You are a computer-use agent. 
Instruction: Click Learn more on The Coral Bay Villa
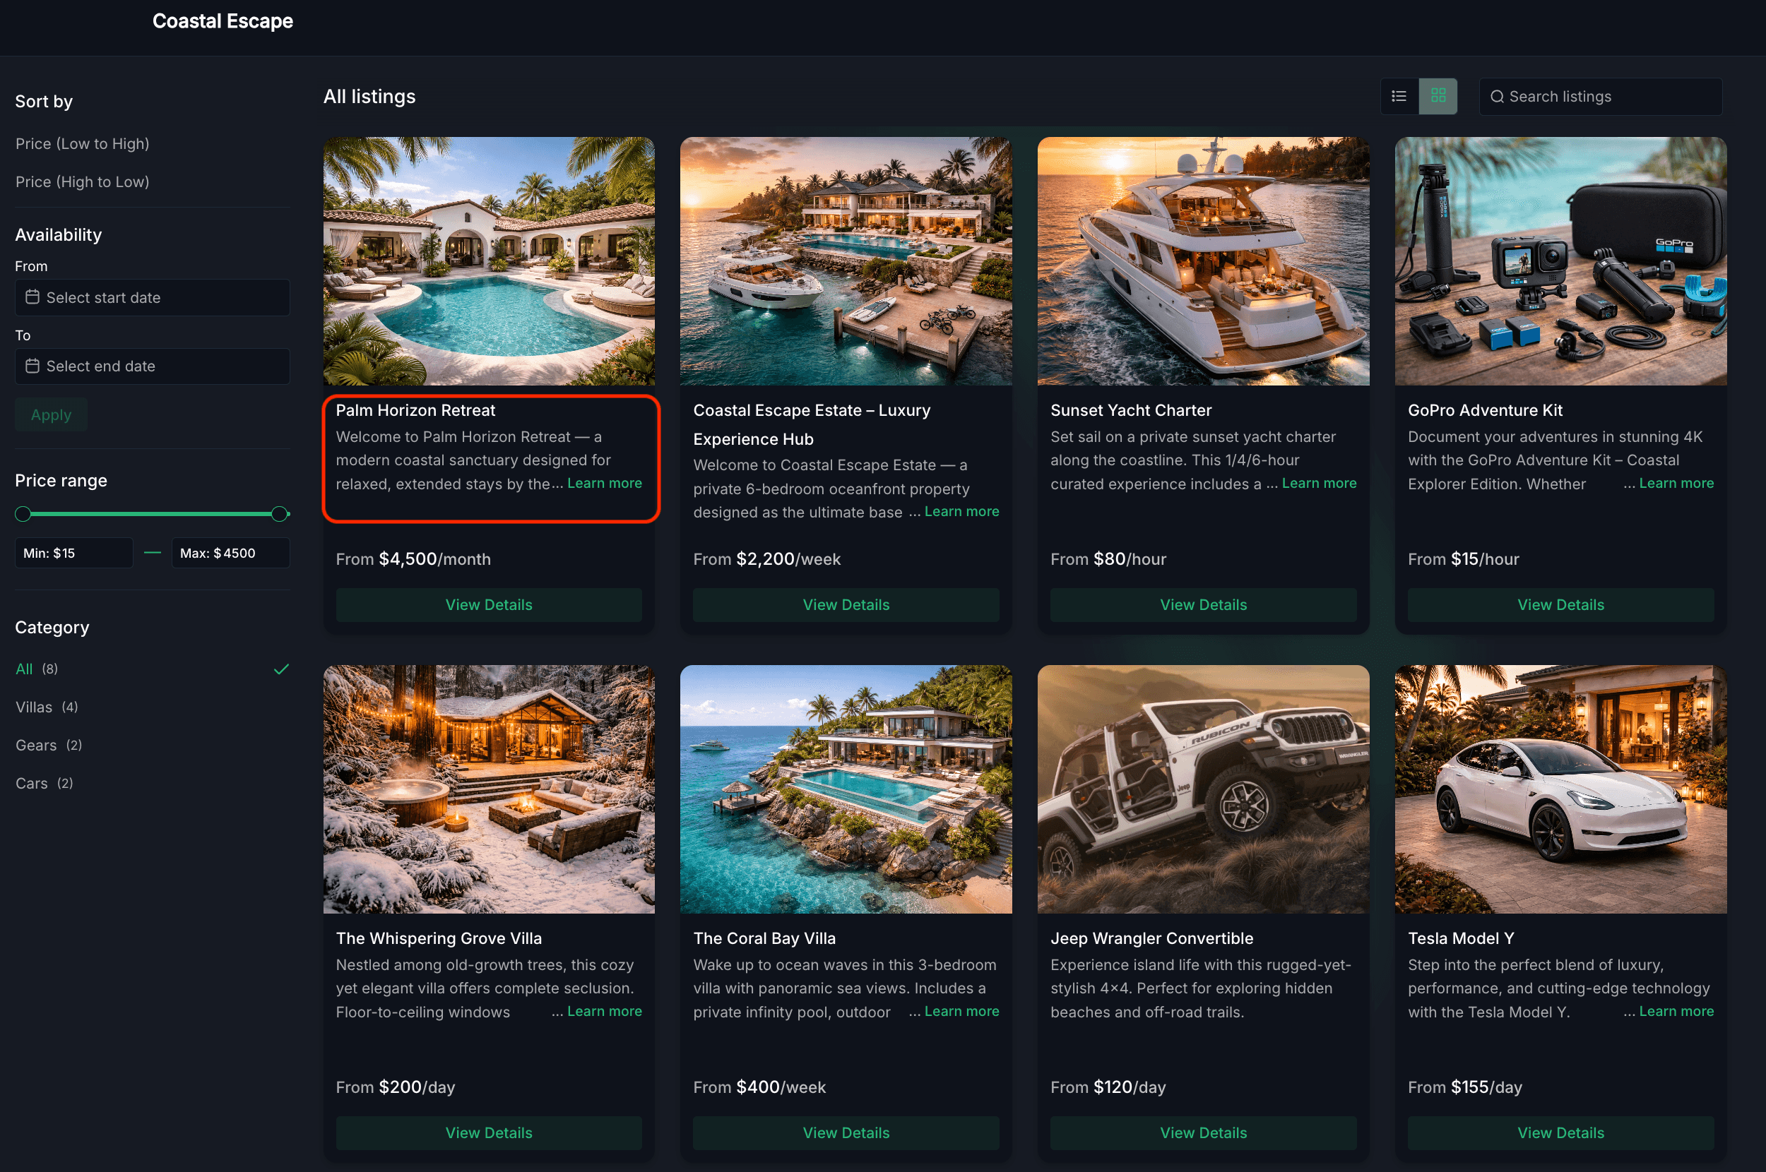[961, 1011]
